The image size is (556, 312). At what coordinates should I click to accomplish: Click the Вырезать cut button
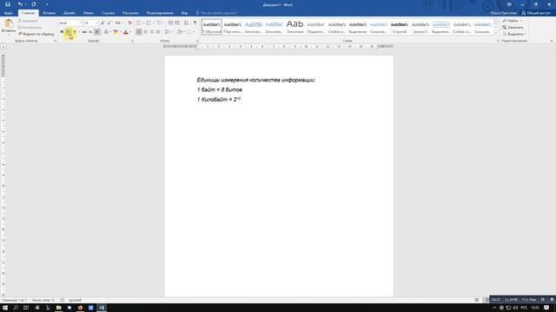pos(28,21)
